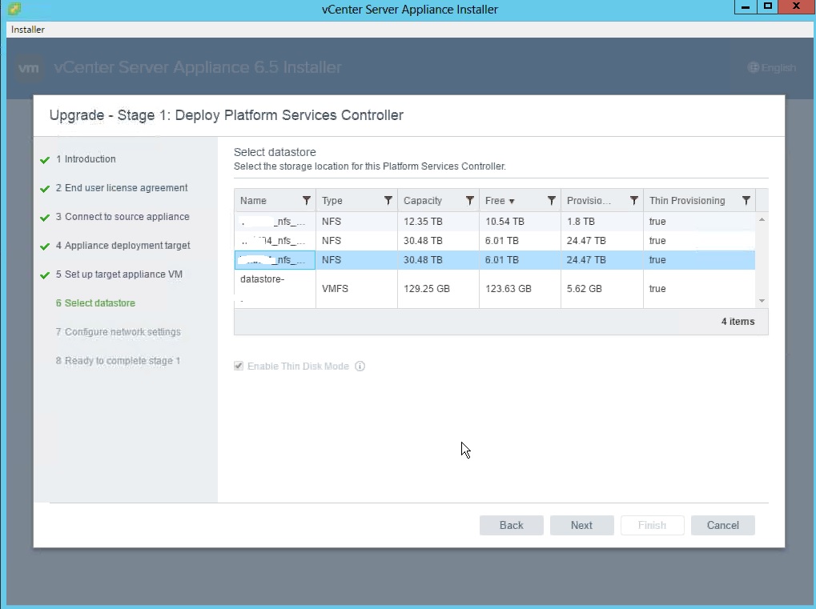Open the Installer menu
This screenshot has height=609, width=816.
click(x=28, y=30)
